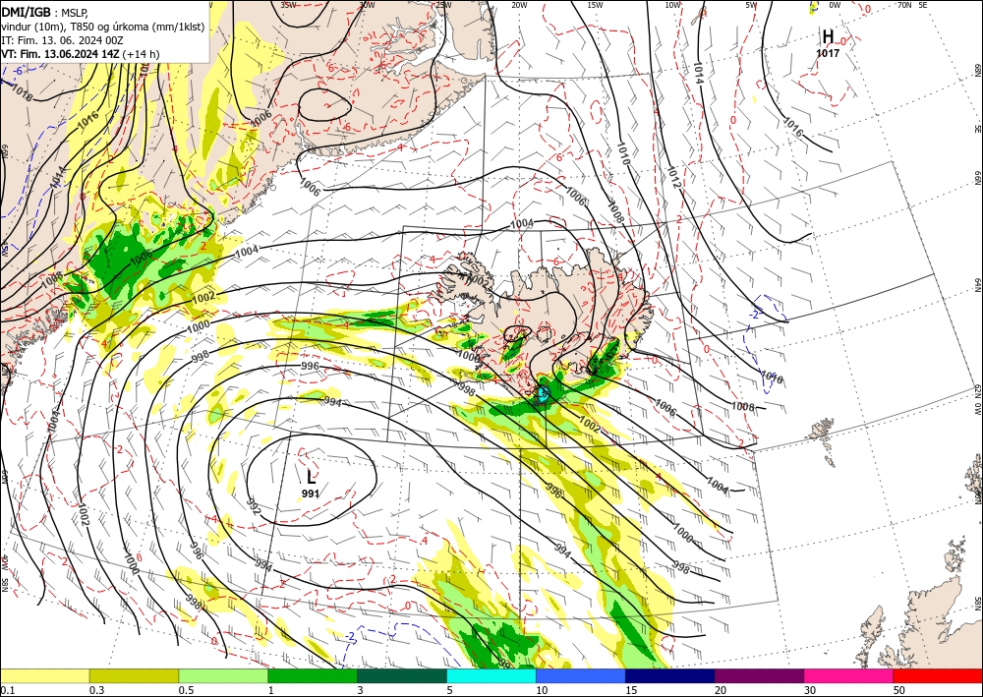Click the 'DMI/IGB : MSLP,' title text
The image size is (983, 697).
click(x=45, y=11)
